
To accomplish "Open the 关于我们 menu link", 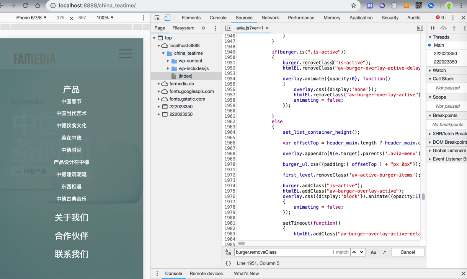I will (71, 217).
